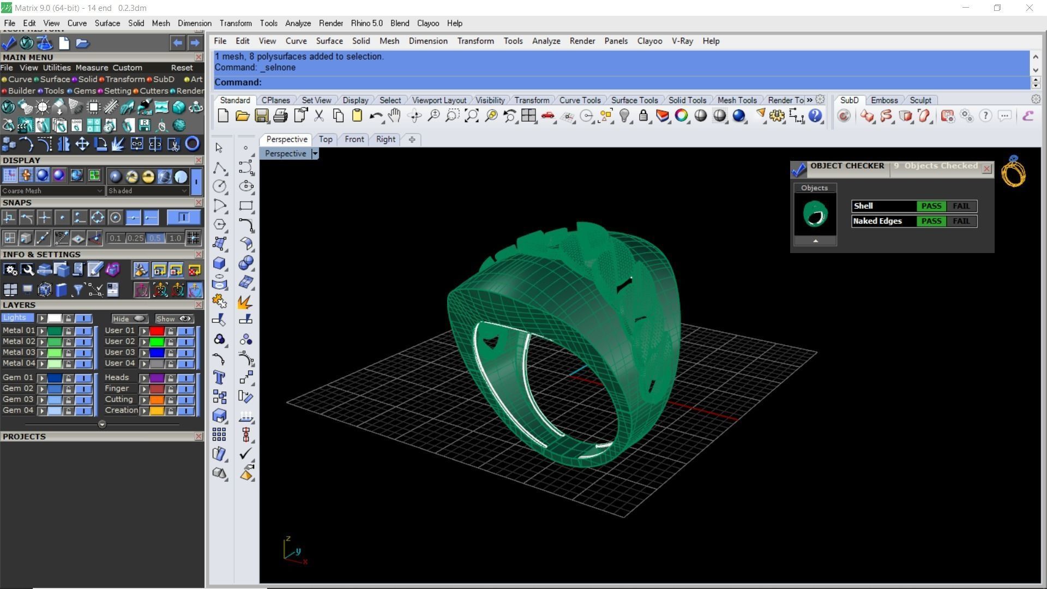
Task: Open the Analyze menu in Rhino menu bar
Action: click(546, 41)
